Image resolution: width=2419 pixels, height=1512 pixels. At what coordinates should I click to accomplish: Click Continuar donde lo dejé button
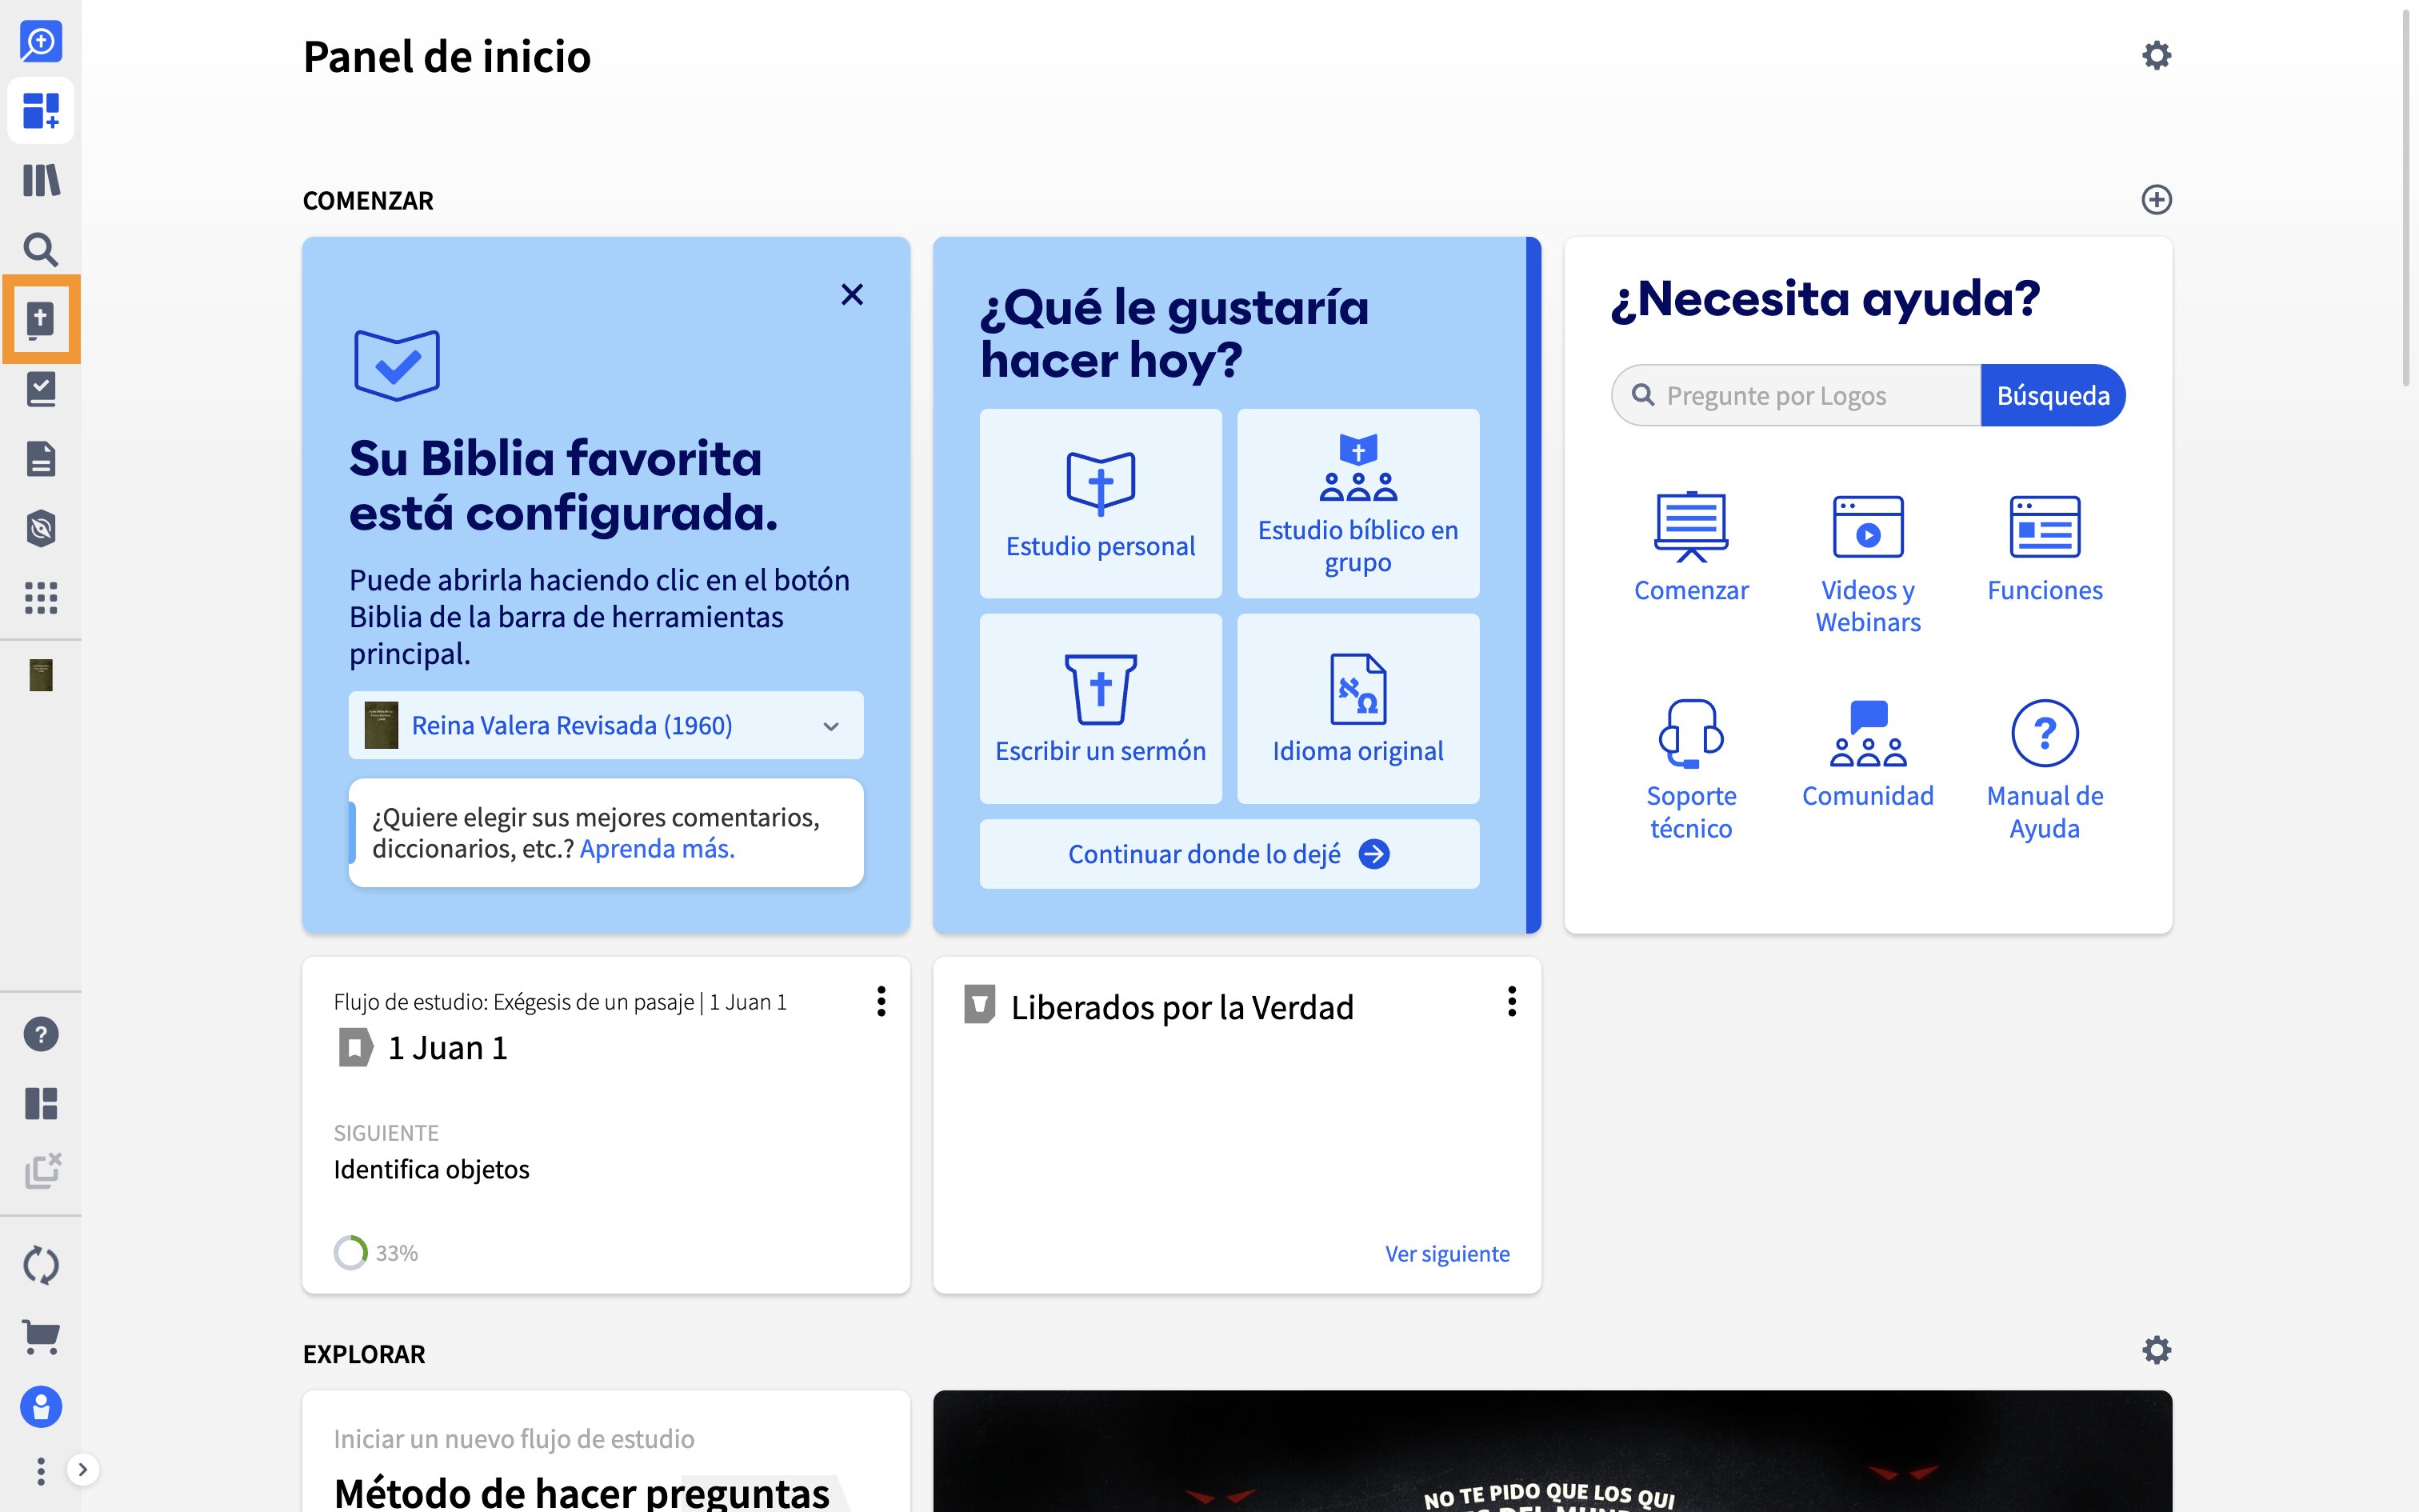click(x=1229, y=854)
